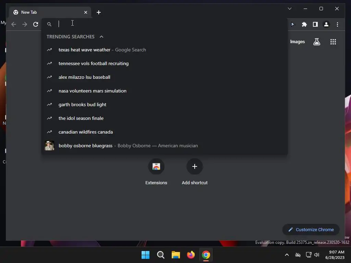Image resolution: width=351 pixels, height=263 pixels.
Task: Select 'tennessee vols football recruiting' suggestion
Action: click(165, 63)
